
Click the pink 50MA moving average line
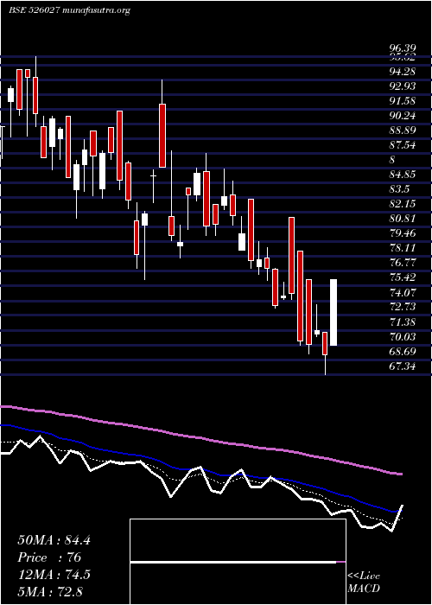pyautogui.click(x=200, y=439)
